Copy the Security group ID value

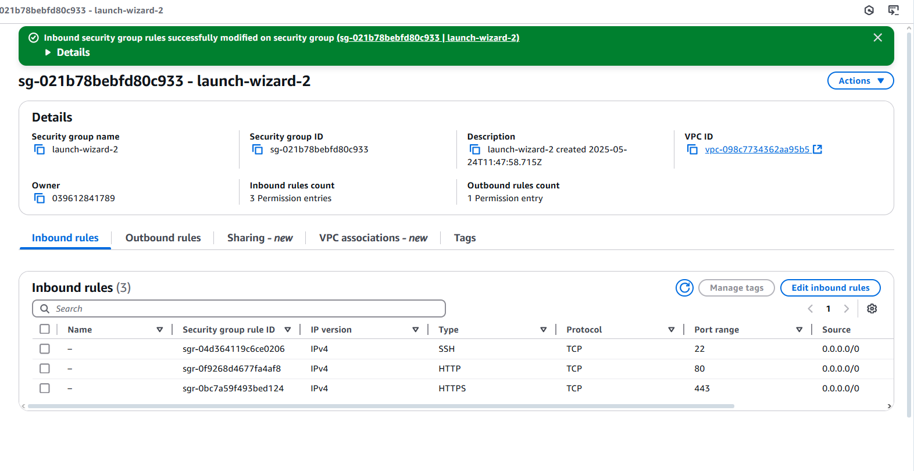click(257, 150)
